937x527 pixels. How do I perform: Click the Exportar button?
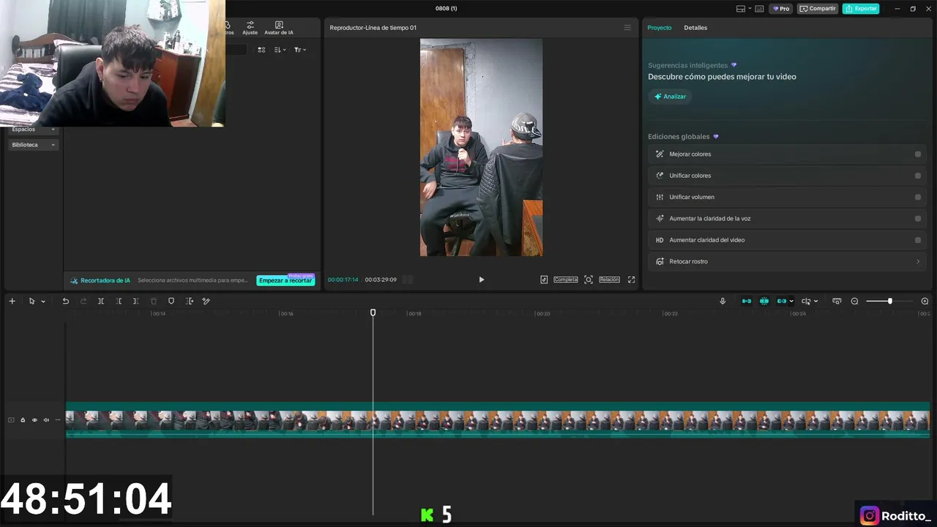(x=861, y=9)
